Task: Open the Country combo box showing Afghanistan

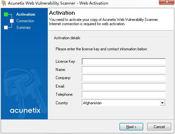Action: [x=124, y=103]
